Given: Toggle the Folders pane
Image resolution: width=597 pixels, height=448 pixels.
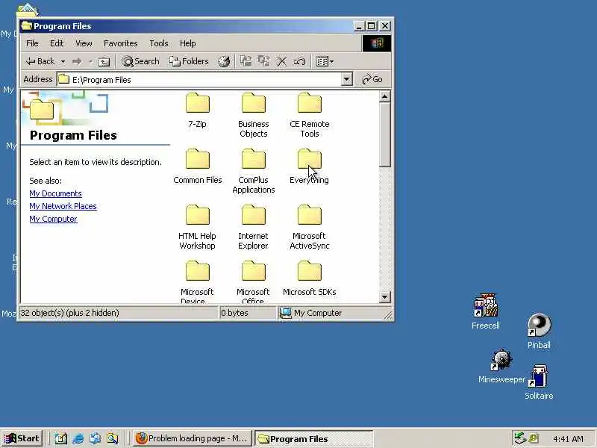Looking at the screenshot, I should click(x=190, y=61).
